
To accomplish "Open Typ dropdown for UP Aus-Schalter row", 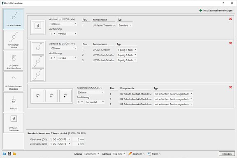I will point(127,50).
